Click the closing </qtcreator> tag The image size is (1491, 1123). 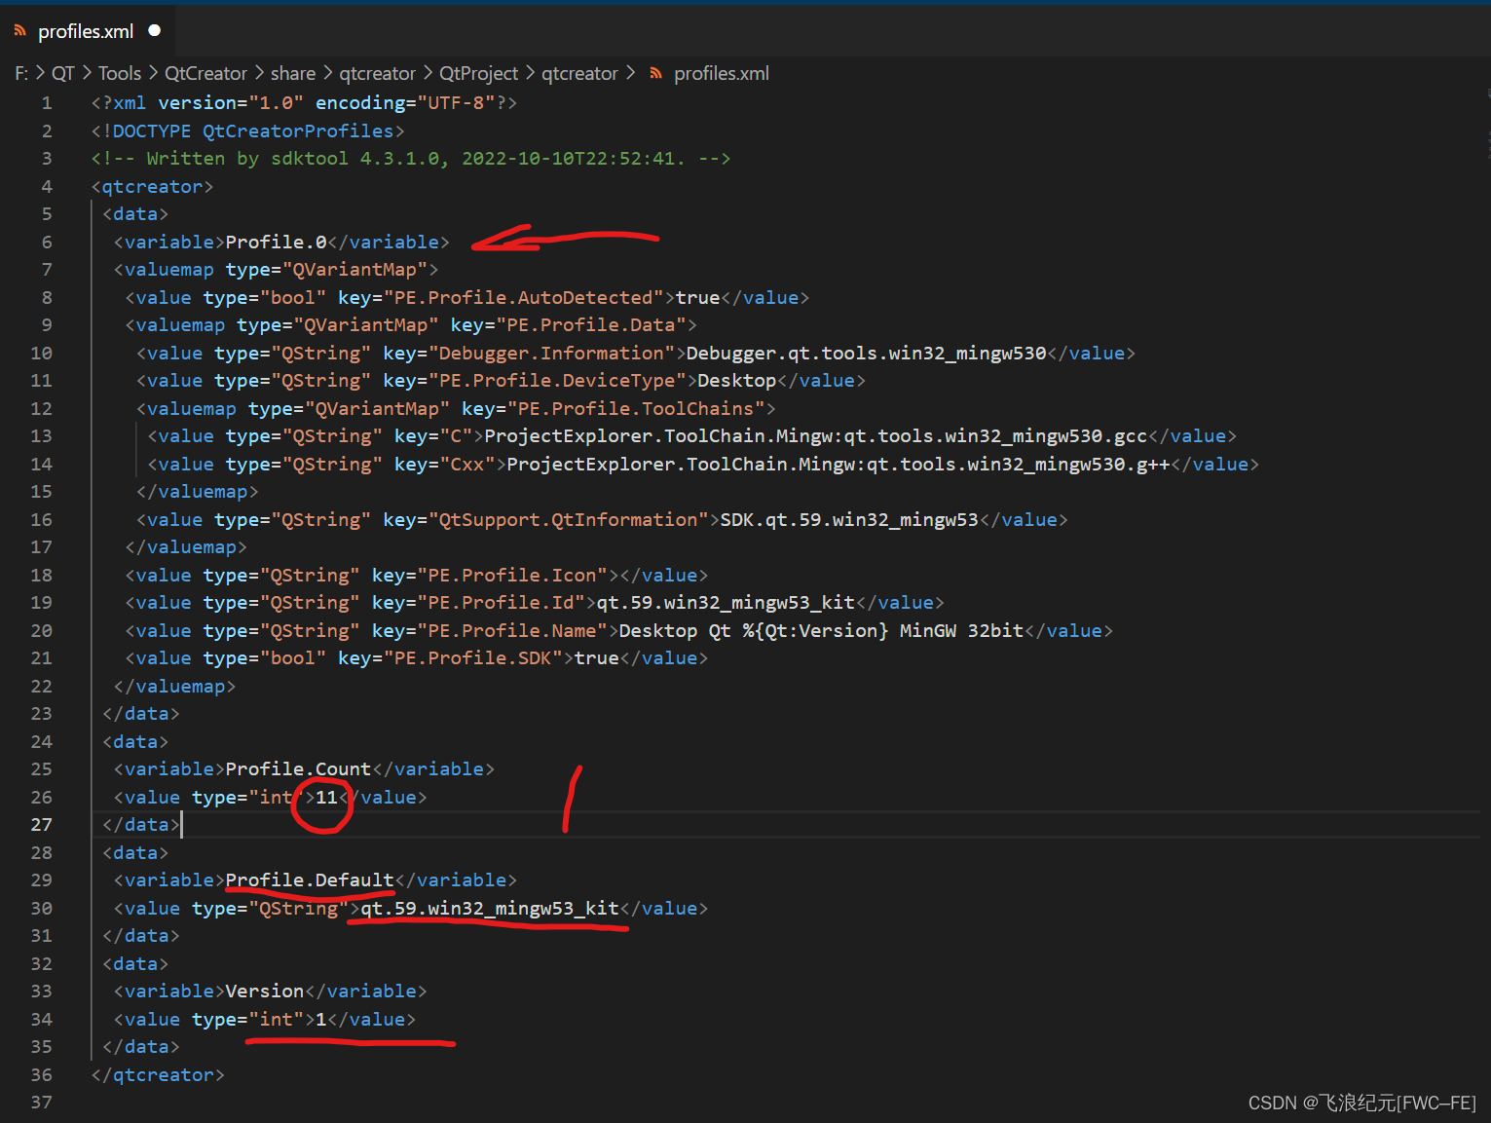tap(158, 1075)
